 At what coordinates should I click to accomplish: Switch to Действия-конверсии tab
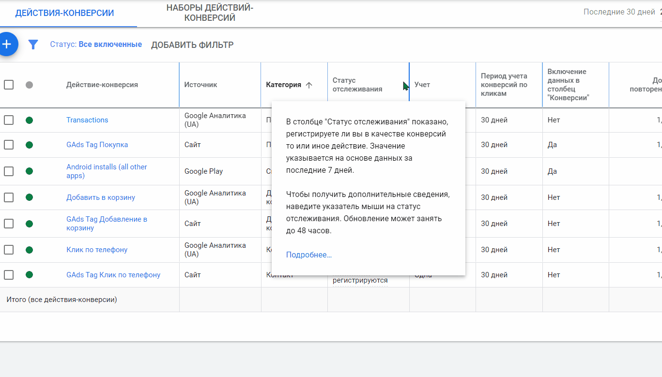pos(64,13)
